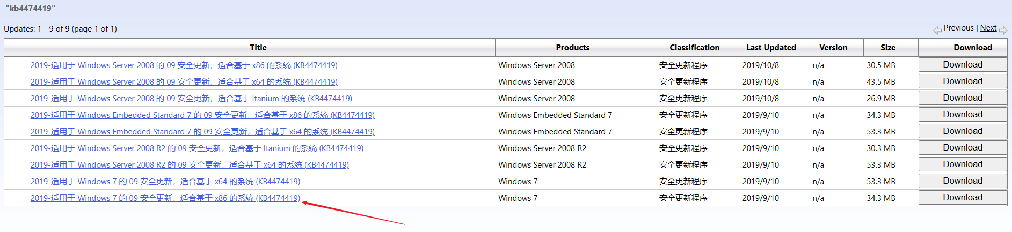Click the Next page arrow icon
1012x232 pixels.
1003,31
